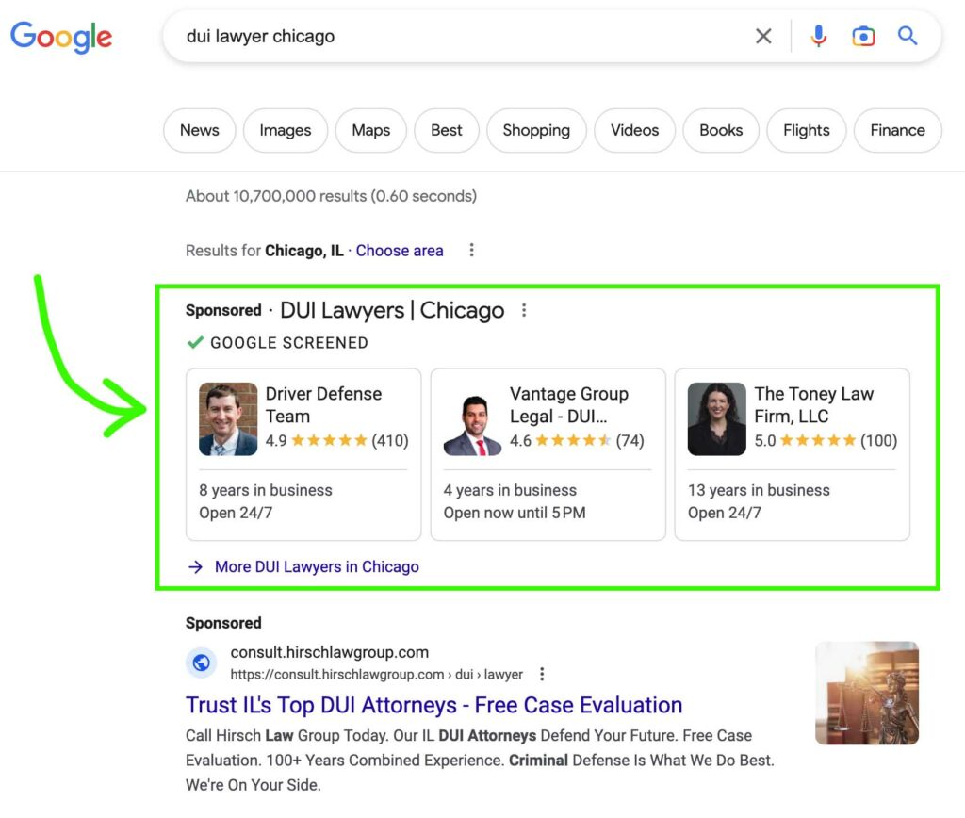The height and width of the screenshot is (818, 965).
Task: Open the Driver Defense Team listing
Action: coord(303,454)
